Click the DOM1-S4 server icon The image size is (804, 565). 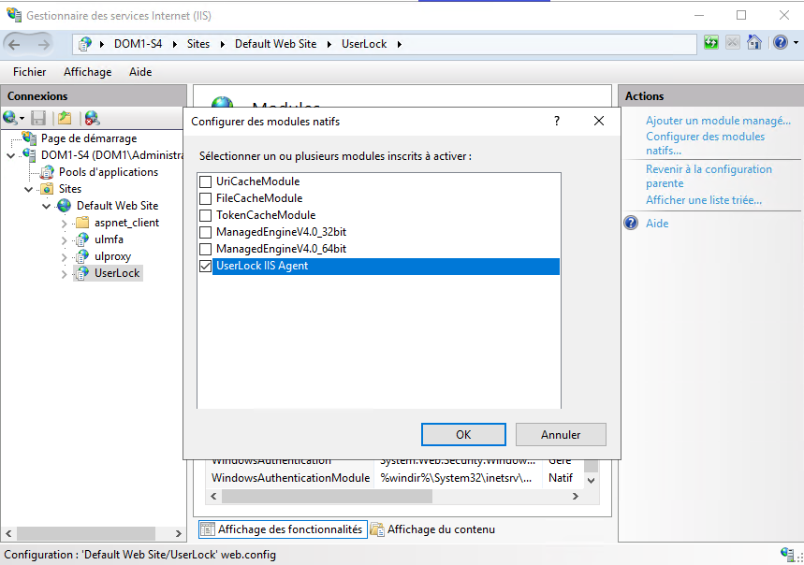(29, 154)
